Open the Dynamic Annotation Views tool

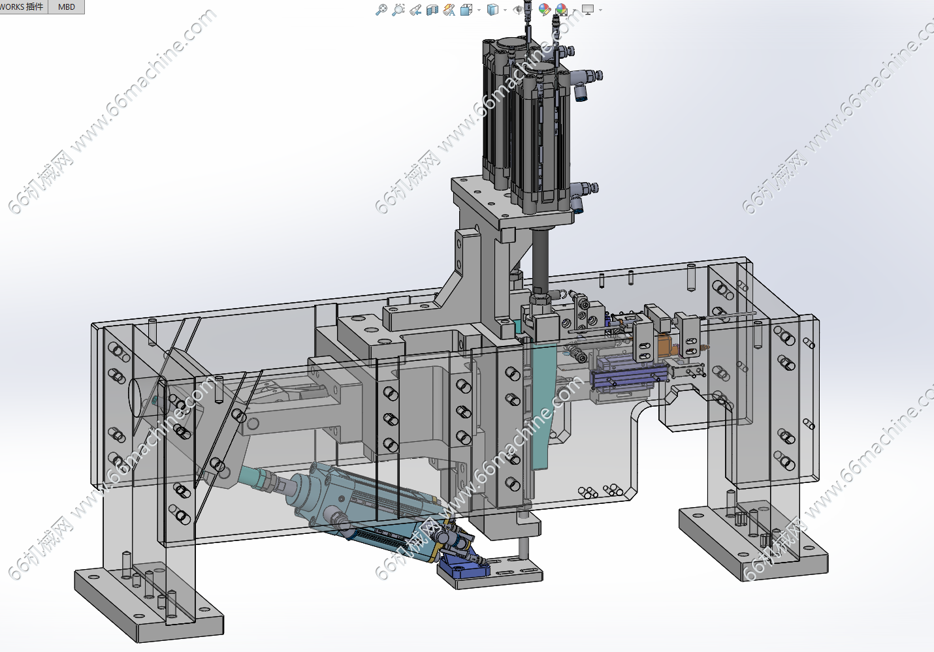449,10
